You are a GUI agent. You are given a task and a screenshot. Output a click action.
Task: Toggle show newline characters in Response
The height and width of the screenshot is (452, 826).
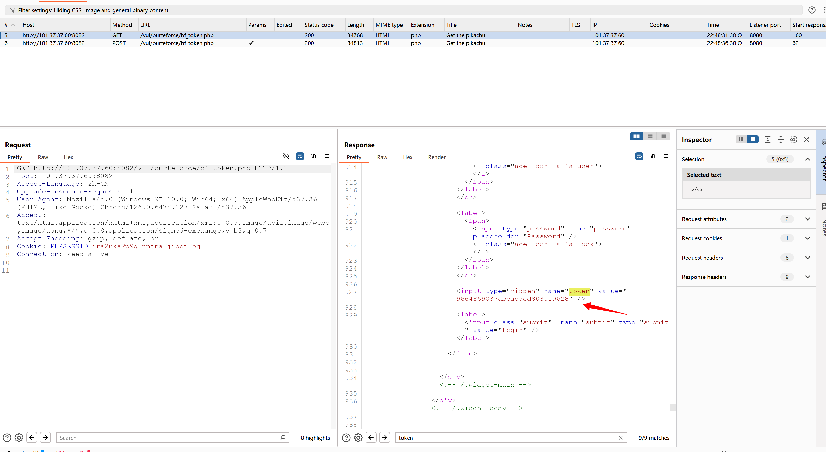click(x=652, y=156)
